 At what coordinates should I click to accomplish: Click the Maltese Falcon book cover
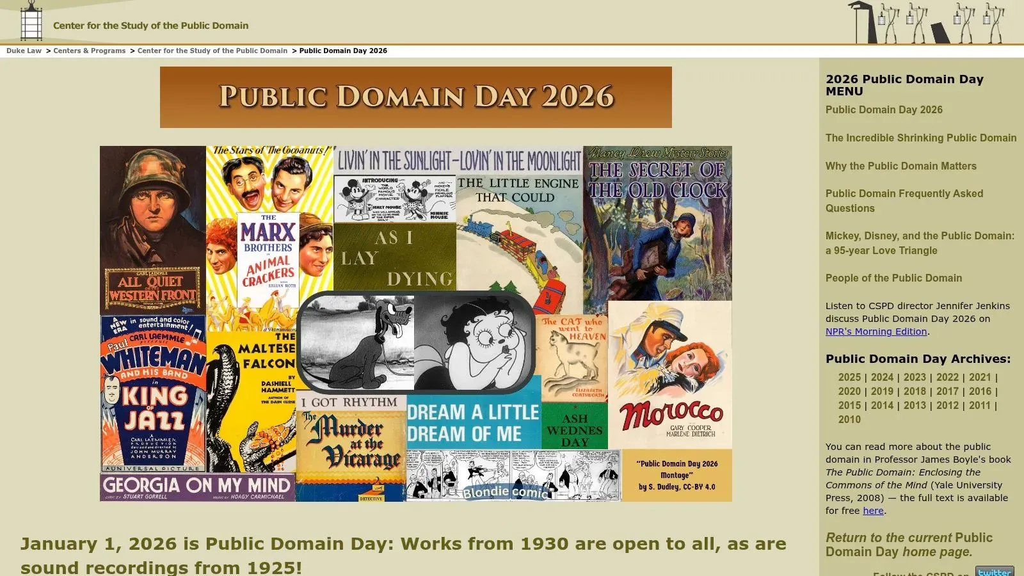(x=251, y=401)
